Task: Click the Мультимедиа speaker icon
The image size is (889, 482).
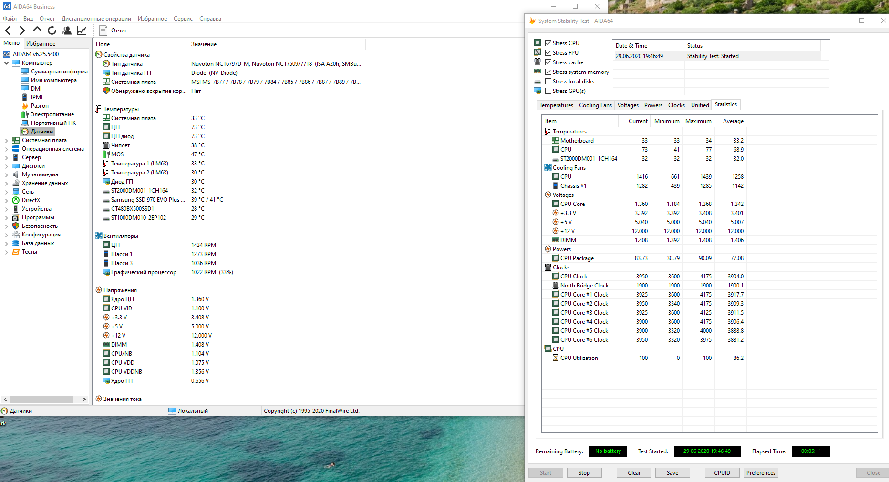Action: pos(16,174)
